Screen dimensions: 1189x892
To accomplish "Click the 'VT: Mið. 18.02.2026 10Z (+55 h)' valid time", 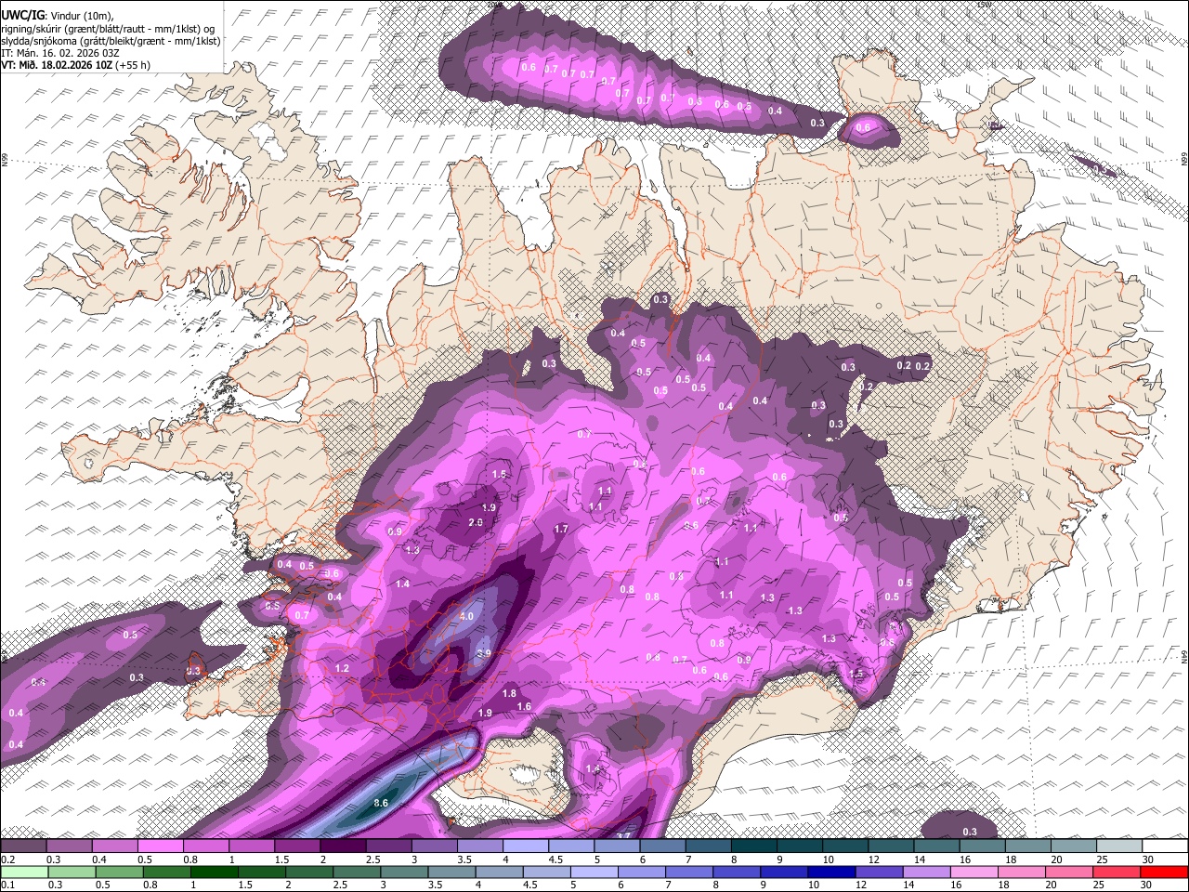I will 75,65.
